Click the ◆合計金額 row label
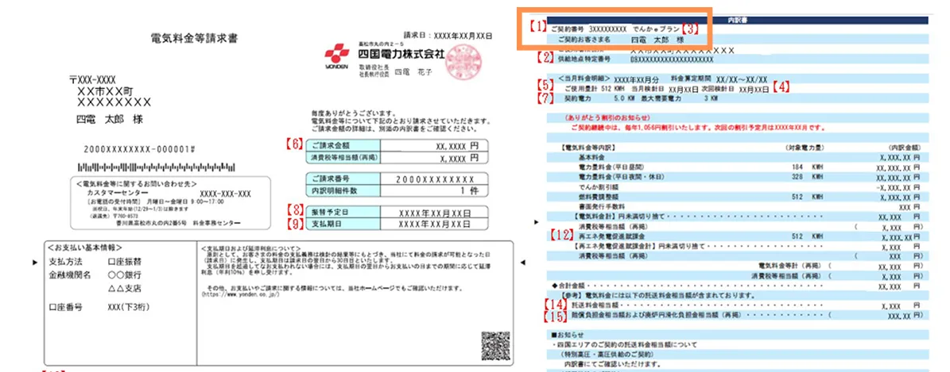 569,286
